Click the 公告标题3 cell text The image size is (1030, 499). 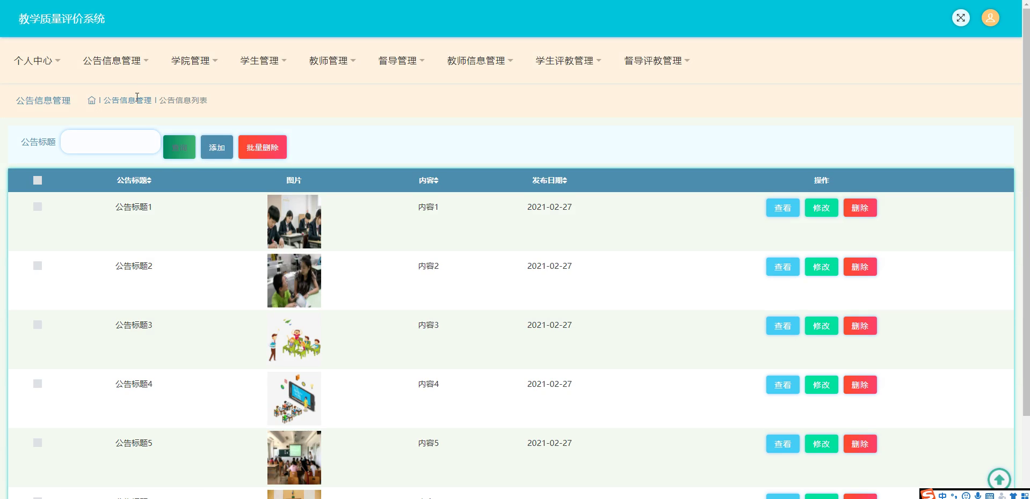(134, 325)
